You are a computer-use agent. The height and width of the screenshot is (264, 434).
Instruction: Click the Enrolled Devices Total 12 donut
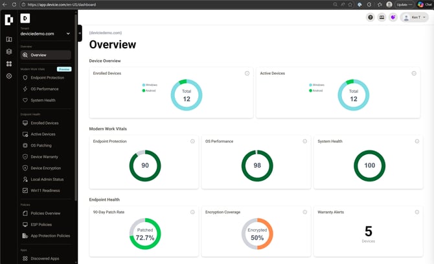187,95
